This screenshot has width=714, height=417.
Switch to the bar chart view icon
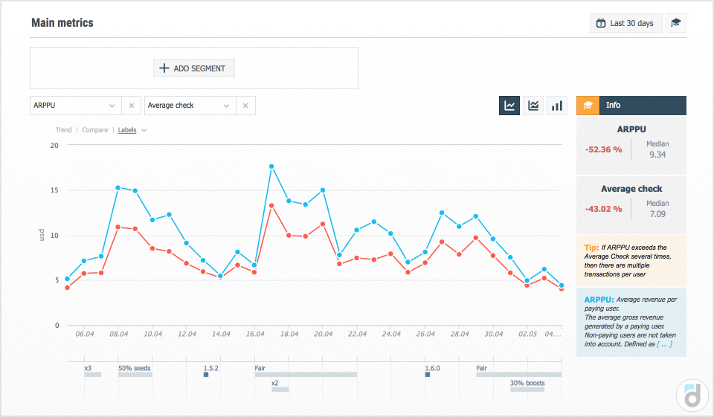pos(556,106)
